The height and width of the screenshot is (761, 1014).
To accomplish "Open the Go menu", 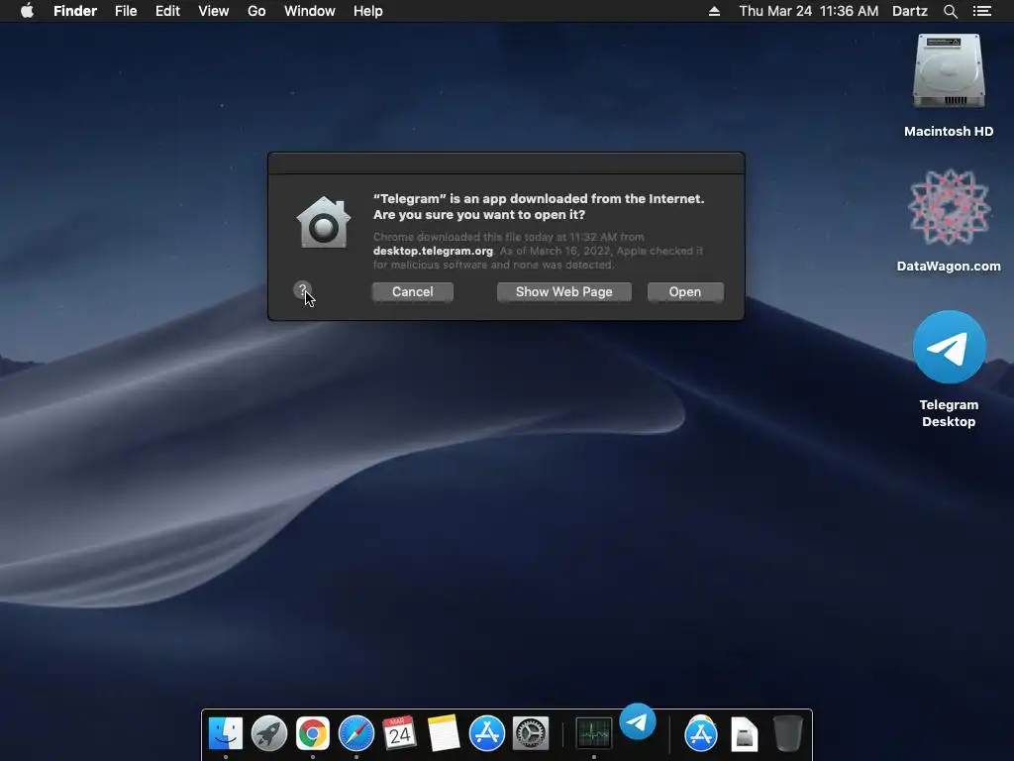I will point(256,11).
